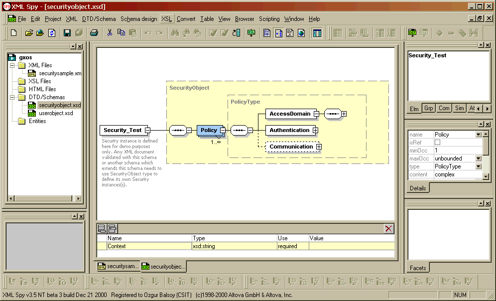Click the minOcc value field
This screenshot has width=496, height=301.
[458, 150]
